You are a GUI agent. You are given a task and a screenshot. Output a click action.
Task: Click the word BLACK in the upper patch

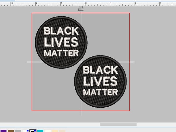tap(61, 31)
